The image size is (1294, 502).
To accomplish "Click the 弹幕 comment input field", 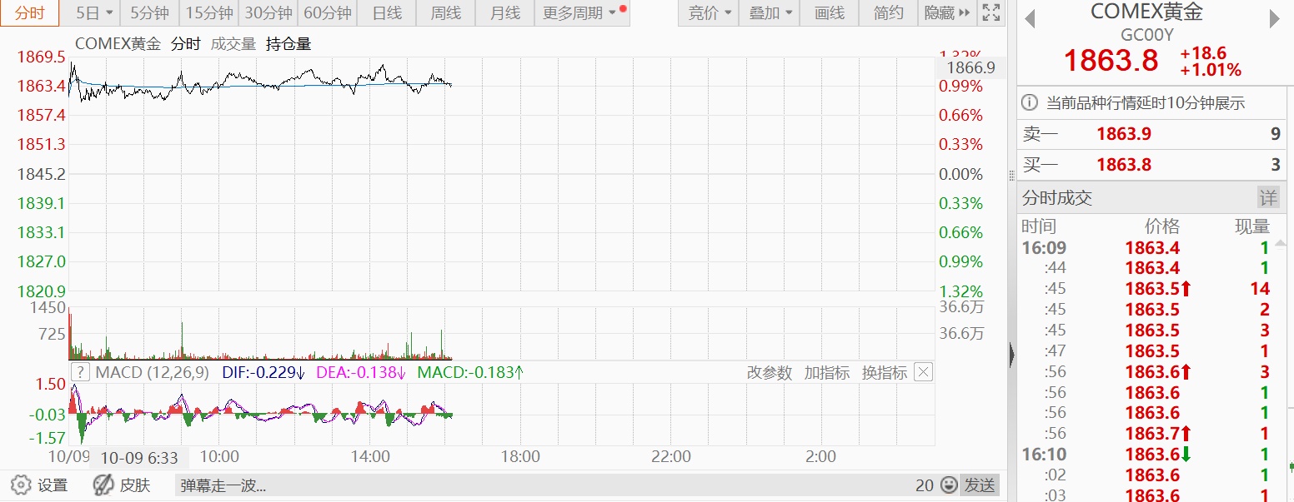I will click(x=542, y=485).
